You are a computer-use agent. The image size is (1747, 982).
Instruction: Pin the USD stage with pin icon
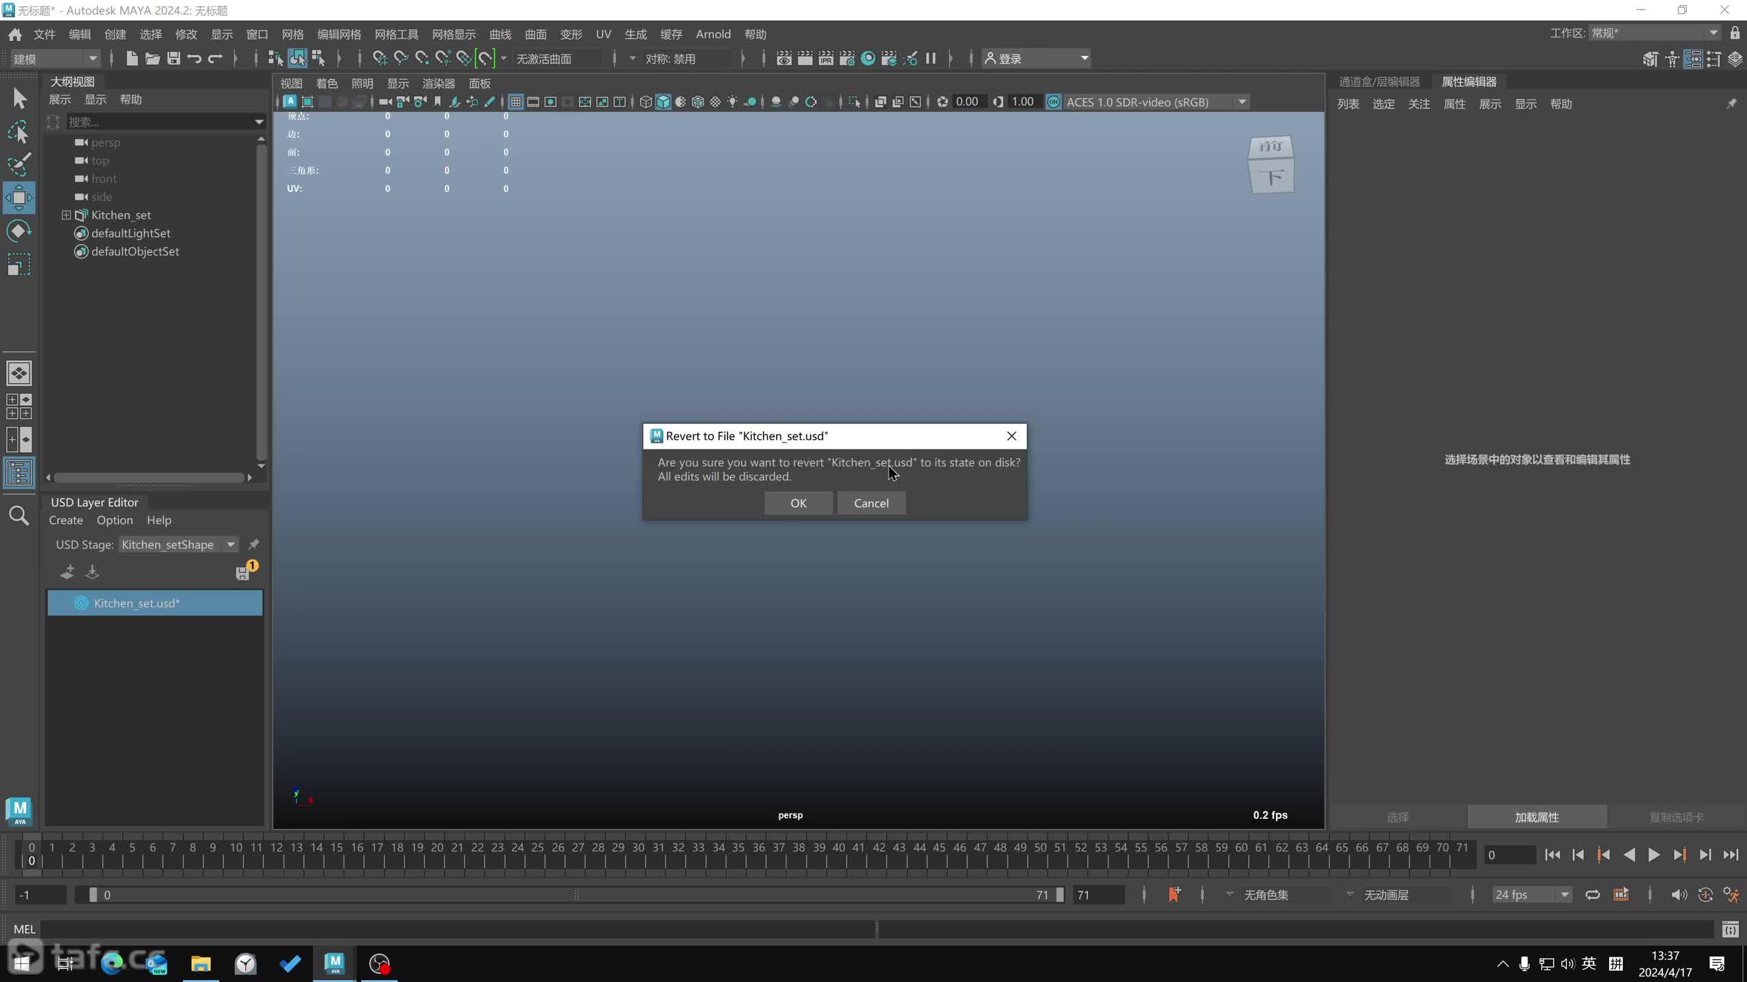pyautogui.click(x=254, y=544)
